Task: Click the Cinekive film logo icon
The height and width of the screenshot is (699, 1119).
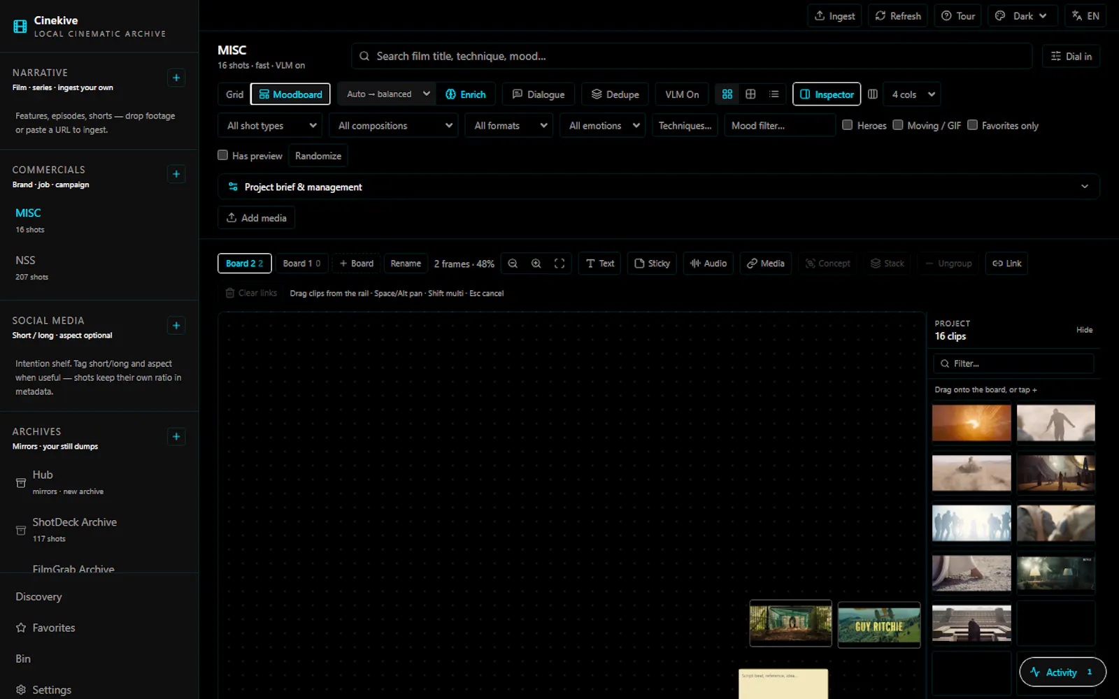Action: (20, 27)
